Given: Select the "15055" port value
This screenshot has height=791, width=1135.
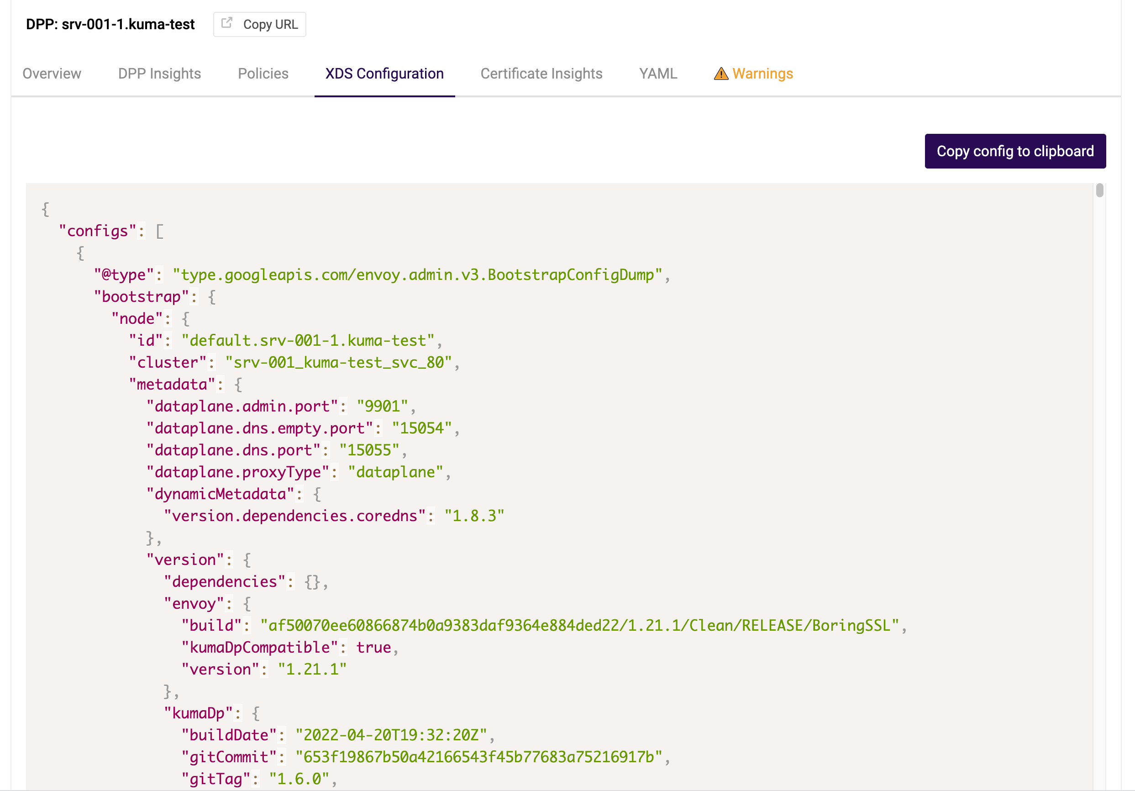Looking at the screenshot, I should pyautogui.click(x=369, y=450).
